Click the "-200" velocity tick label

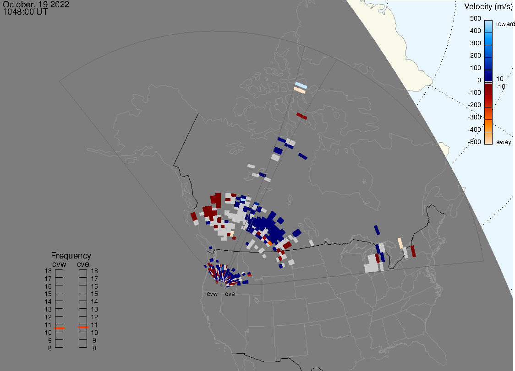click(474, 105)
